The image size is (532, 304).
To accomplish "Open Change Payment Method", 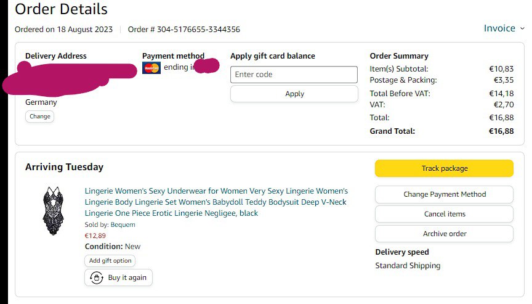I will [x=444, y=194].
